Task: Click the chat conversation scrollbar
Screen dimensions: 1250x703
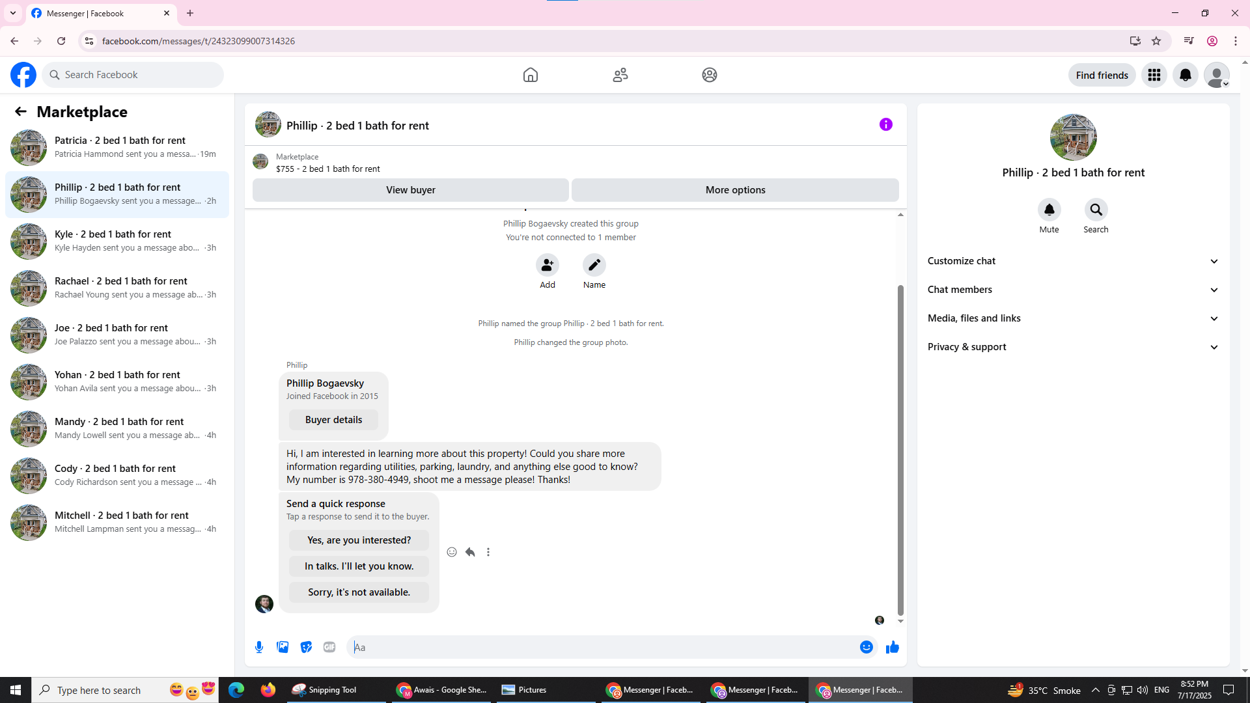Action: (900, 449)
